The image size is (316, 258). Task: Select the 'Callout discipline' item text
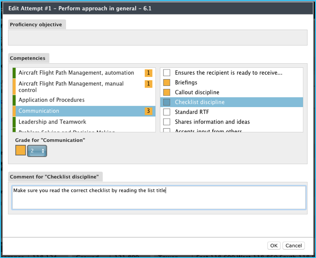(x=197, y=92)
